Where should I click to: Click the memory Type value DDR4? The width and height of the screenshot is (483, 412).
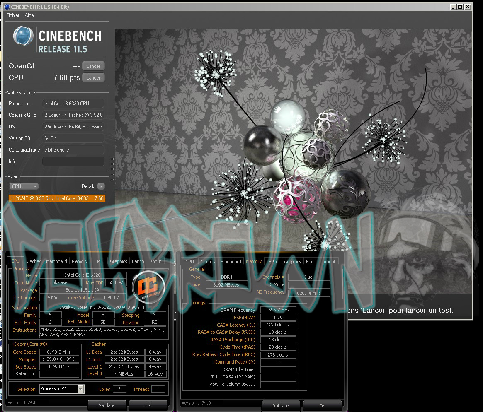pos(226,277)
